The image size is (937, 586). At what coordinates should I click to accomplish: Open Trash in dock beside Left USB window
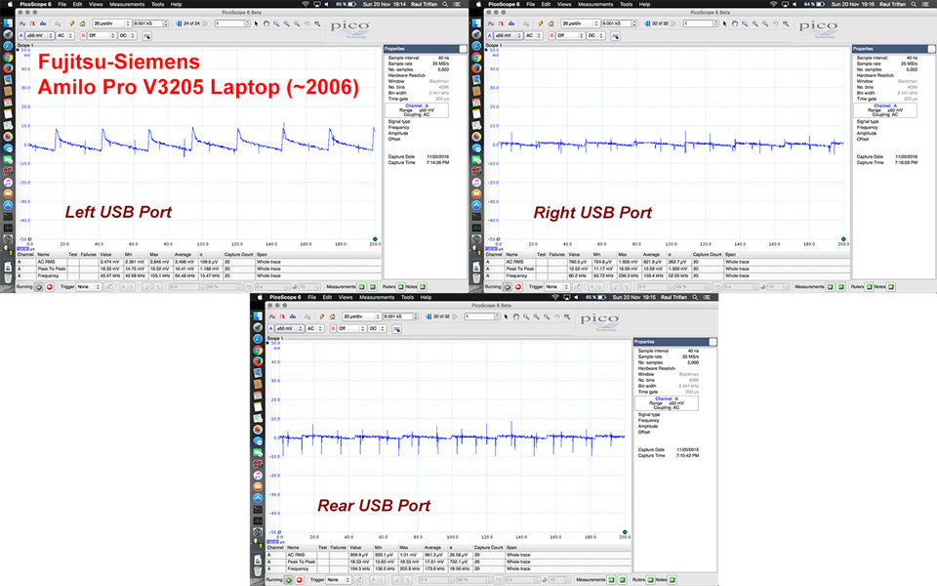8,278
